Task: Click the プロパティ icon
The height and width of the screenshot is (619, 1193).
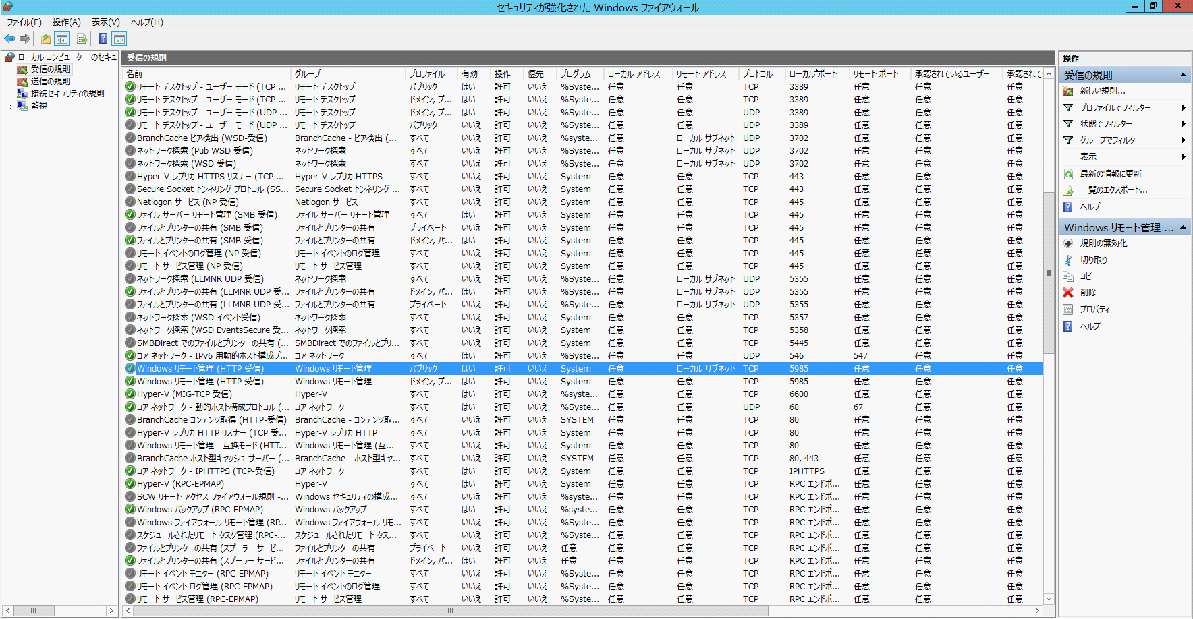Action: [x=1068, y=309]
